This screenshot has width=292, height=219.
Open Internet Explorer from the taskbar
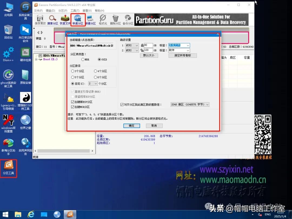coord(31,214)
